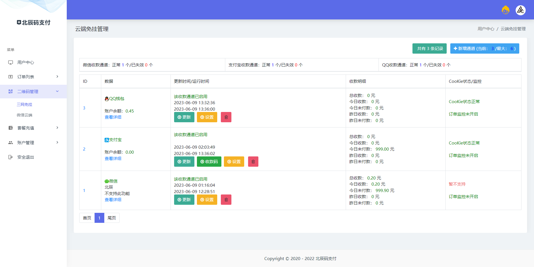Open 查看详细 under QQ钱包
This screenshot has height=267, width=534.
[x=113, y=117]
